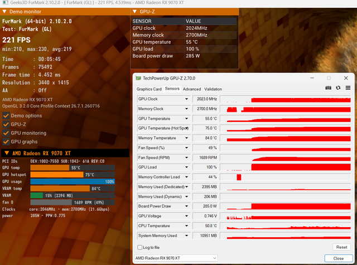
Task: Open the GPU-Z hamburger menu icon
Action: point(348,88)
